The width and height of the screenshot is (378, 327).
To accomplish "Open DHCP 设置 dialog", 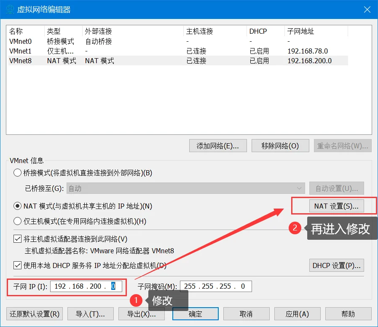I will (336, 265).
